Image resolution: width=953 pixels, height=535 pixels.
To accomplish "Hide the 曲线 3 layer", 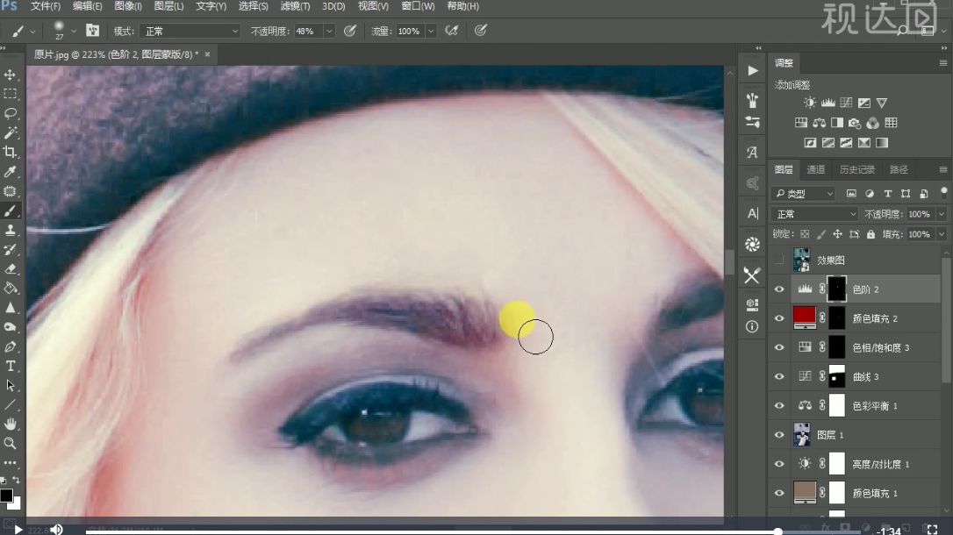I will coord(779,376).
